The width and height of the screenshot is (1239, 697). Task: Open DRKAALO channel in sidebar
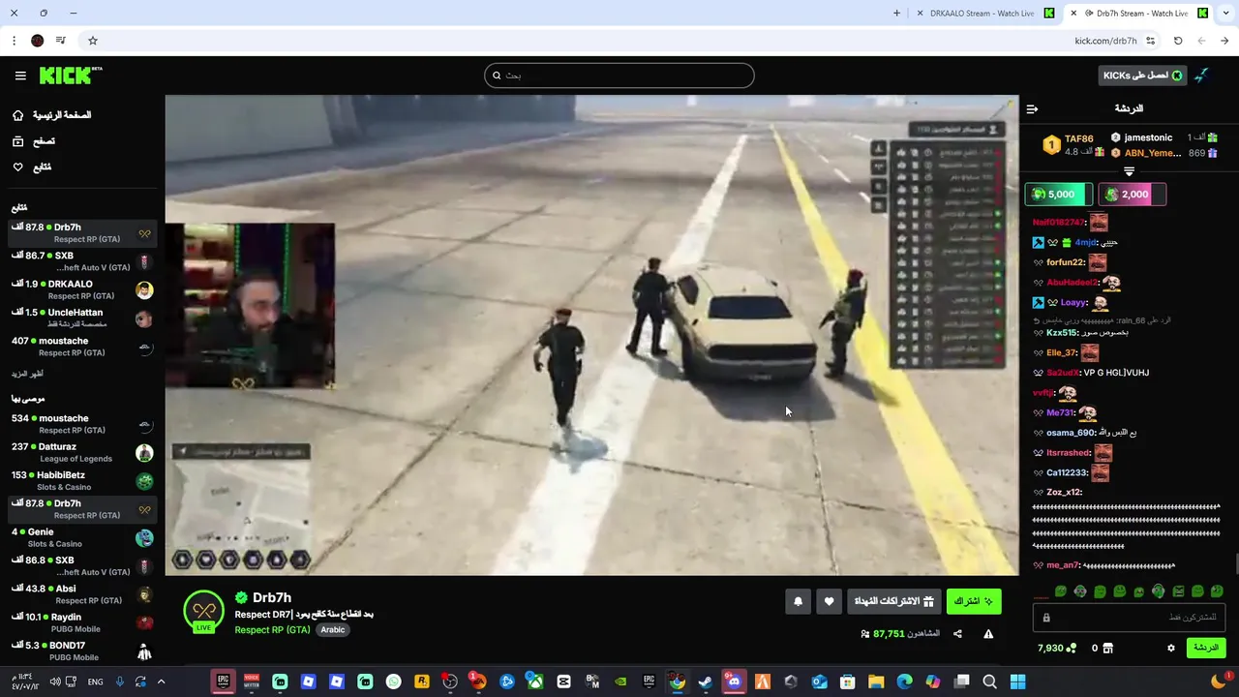point(82,289)
